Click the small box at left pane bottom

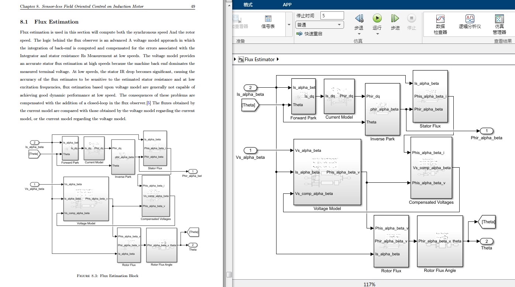tap(229, 274)
